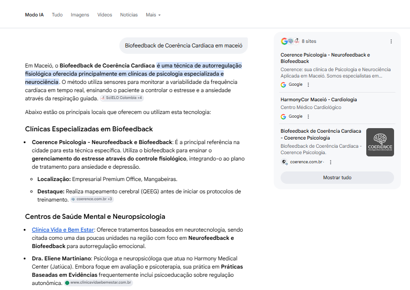Screen dimensions: 410x290
Task: Open the Imagens tab
Action: pos(80,15)
